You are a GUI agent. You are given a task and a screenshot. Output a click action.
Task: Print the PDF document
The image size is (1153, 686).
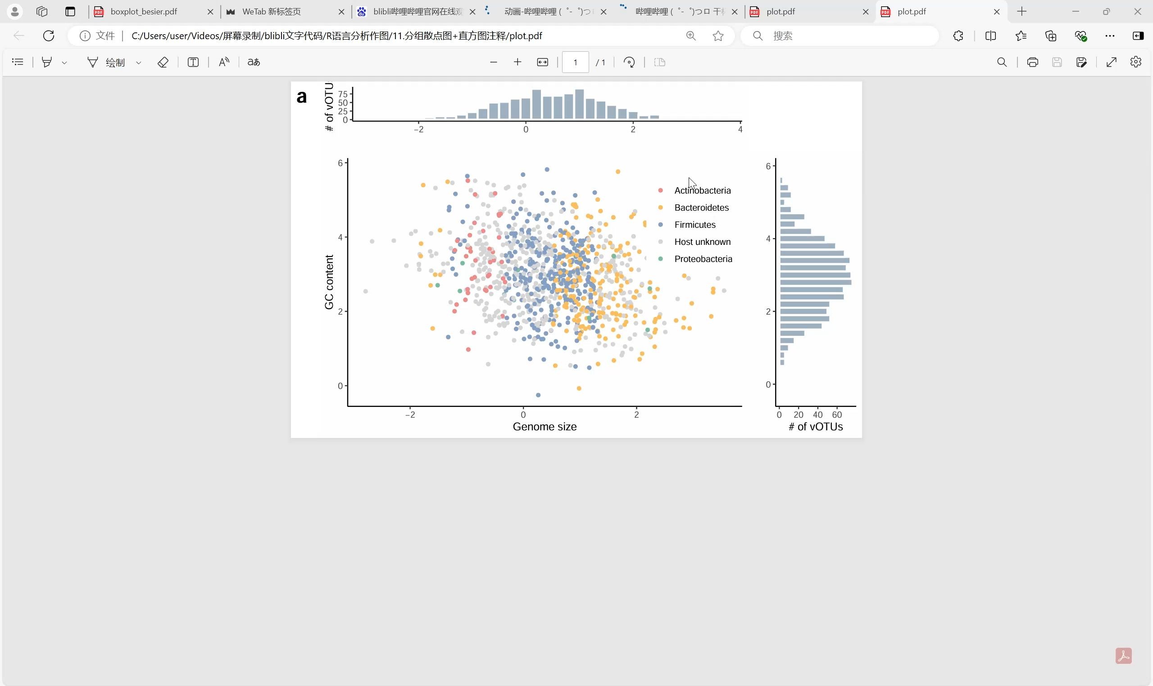[x=1033, y=62]
